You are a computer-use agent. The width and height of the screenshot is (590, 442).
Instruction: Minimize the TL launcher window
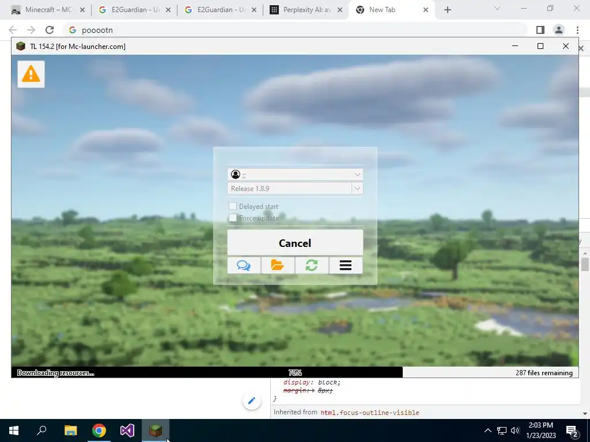(515, 46)
